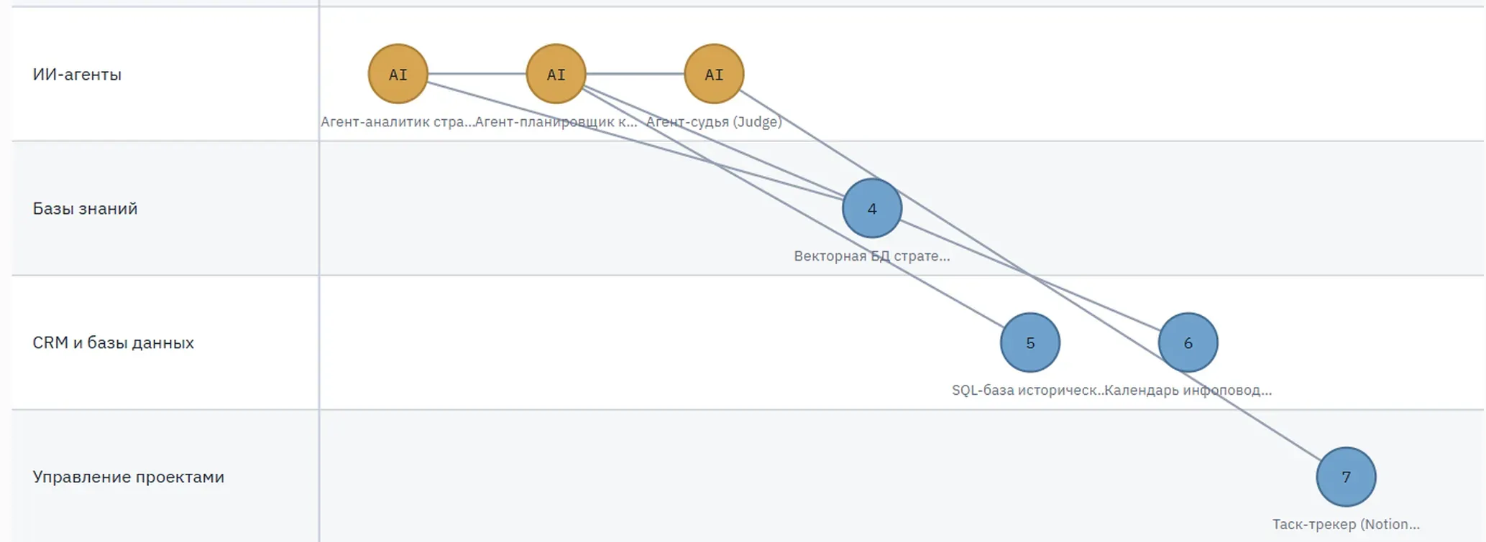The width and height of the screenshot is (1486, 542).
Task: Click the CRM и базы данных lane label
Action: coord(113,342)
